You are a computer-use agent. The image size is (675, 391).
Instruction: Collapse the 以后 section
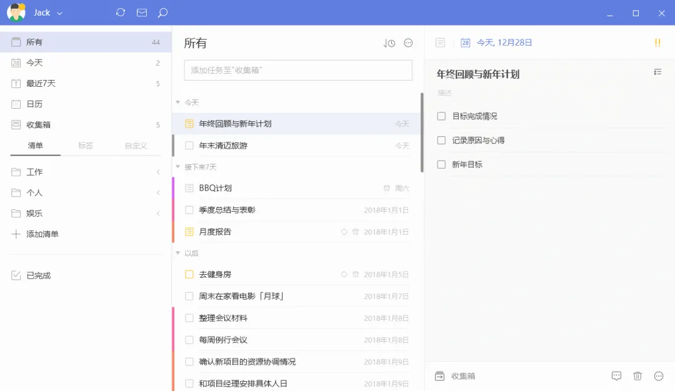tap(177, 253)
